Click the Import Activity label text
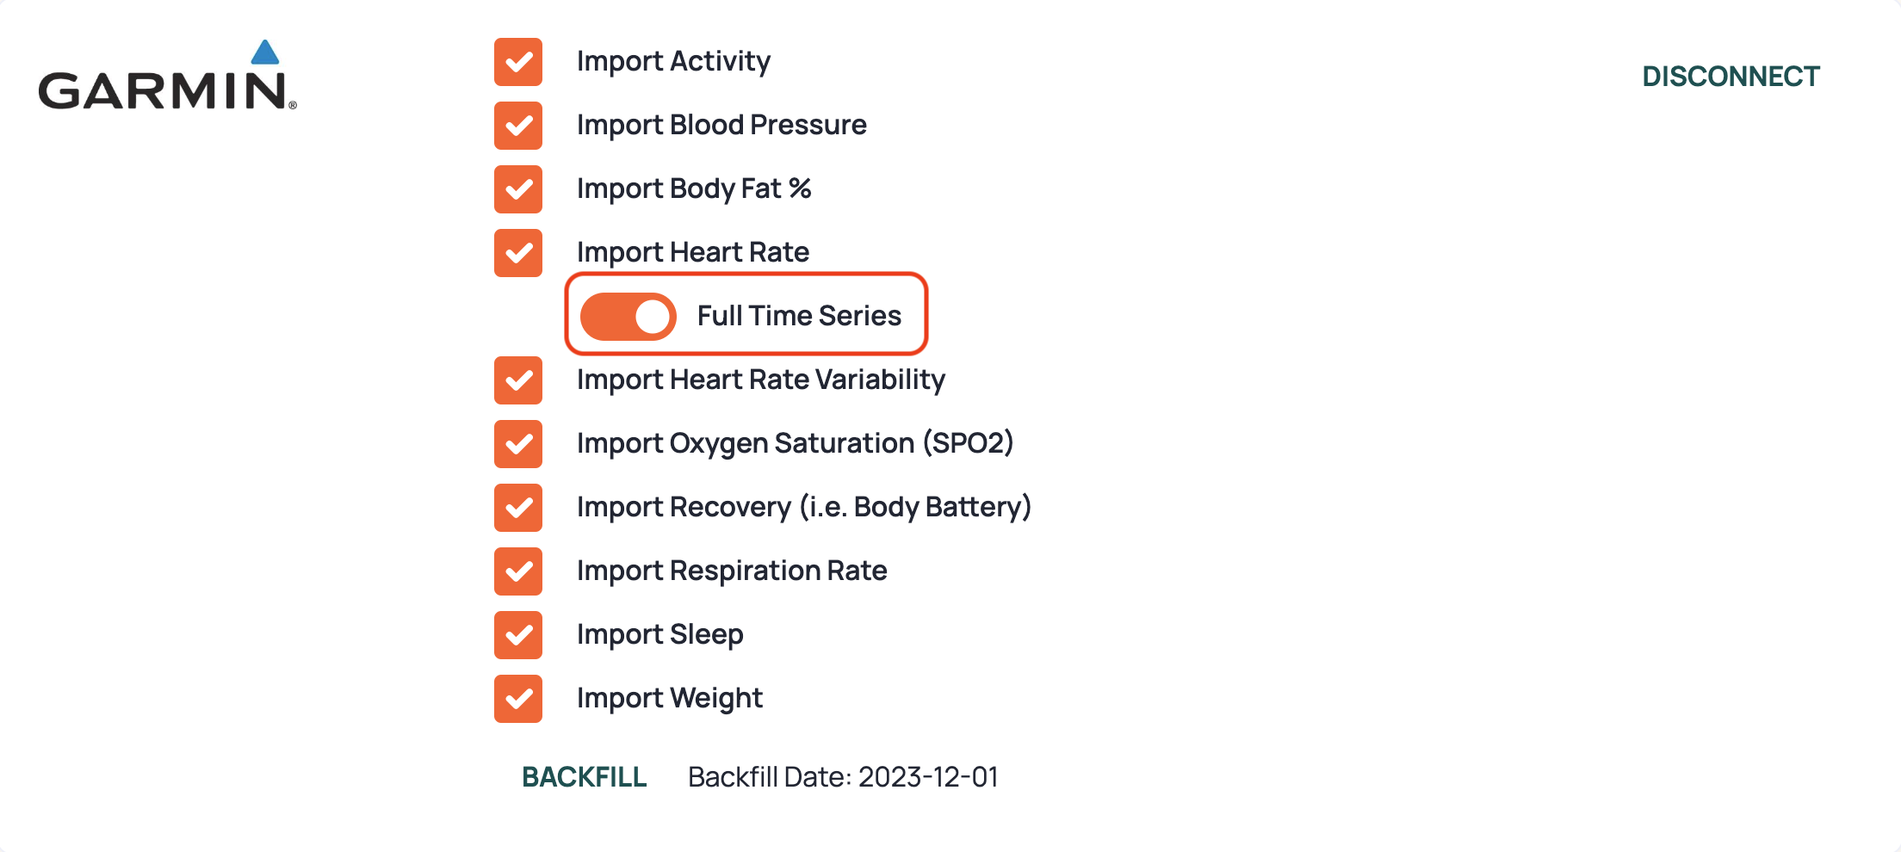Viewport: 1901px width, 852px height. pyautogui.click(x=673, y=62)
